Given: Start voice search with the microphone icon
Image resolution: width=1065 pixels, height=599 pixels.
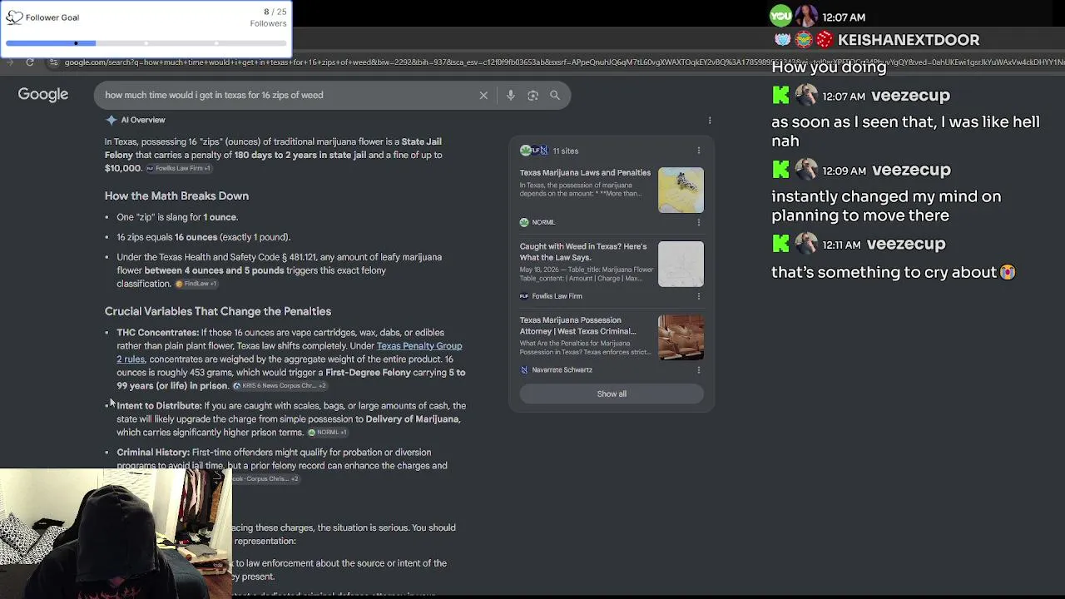Looking at the screenshot, I should click(x=510, y=95).
